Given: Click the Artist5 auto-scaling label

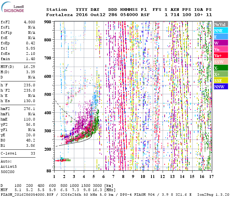Looking at the screenshot, I should click(x=9, y=167).
